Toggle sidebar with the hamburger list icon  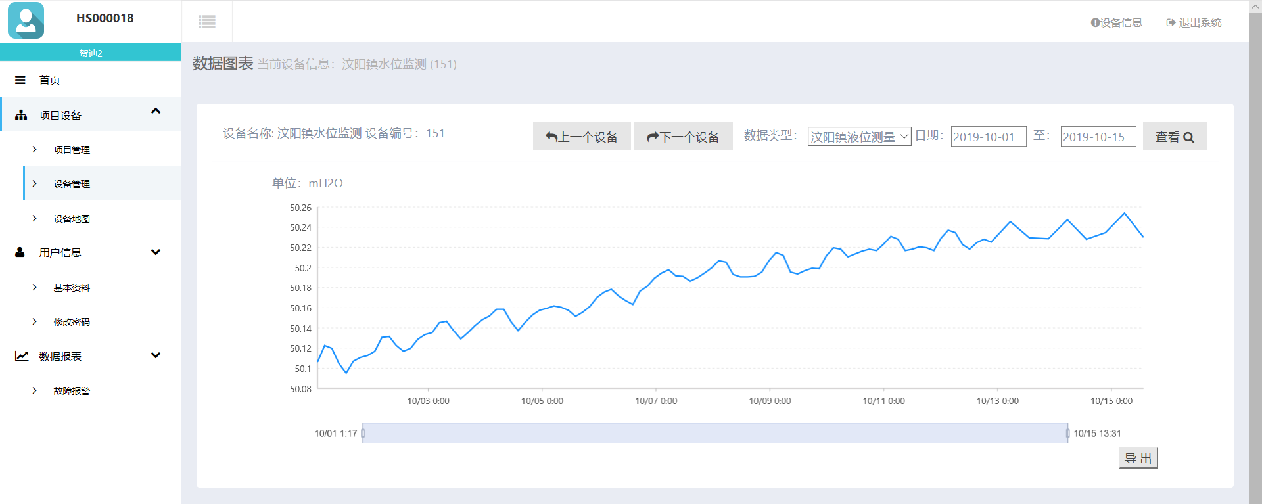207,22
